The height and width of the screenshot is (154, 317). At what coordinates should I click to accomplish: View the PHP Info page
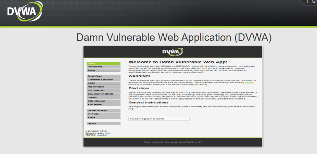click(103, 114)
